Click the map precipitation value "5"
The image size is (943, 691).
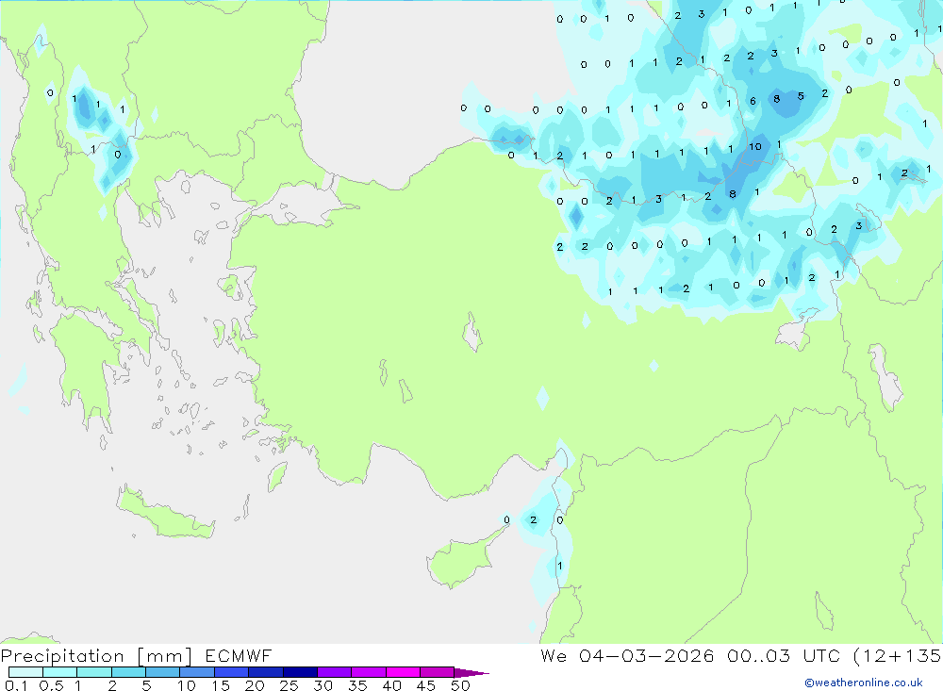tap(801, 96)
